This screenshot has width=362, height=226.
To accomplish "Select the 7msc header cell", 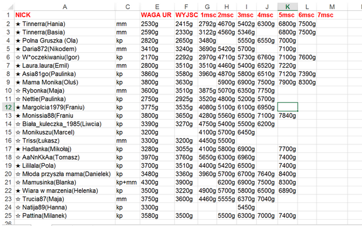I will click(x=332, y=15).
